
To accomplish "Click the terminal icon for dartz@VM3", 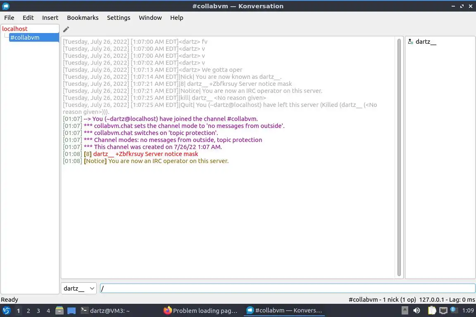I will click(x=84, y=310).
